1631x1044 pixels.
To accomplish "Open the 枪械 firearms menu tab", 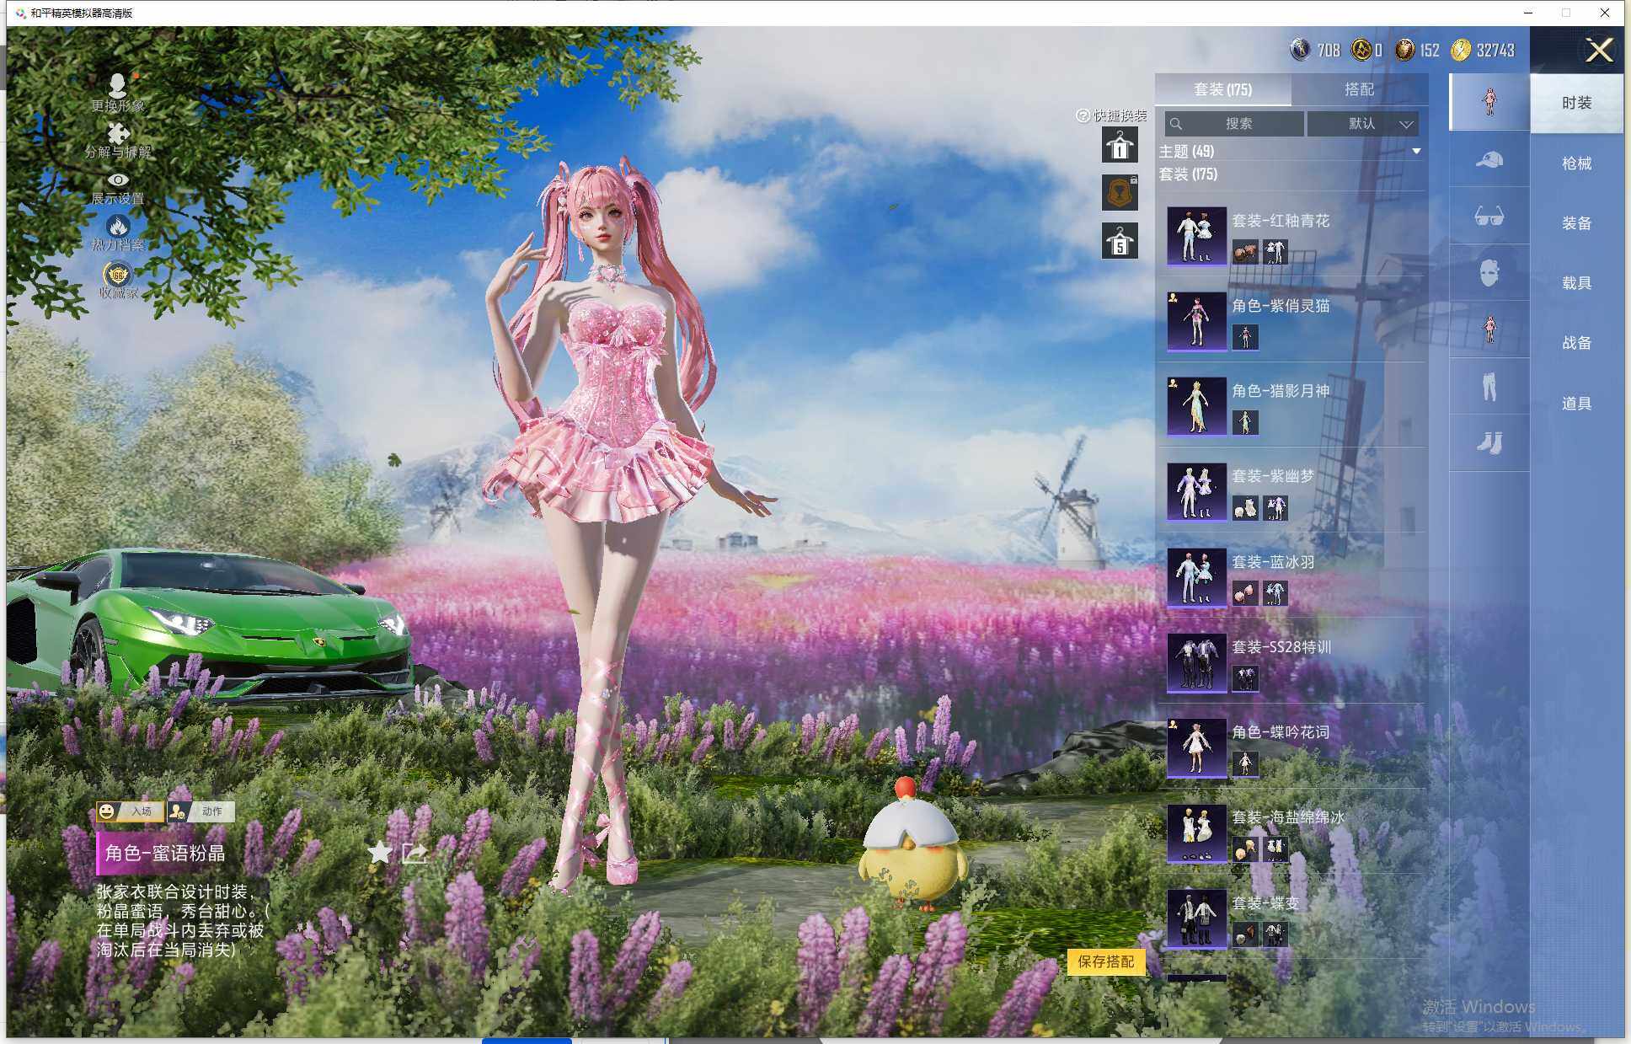I will [1576, 163].
